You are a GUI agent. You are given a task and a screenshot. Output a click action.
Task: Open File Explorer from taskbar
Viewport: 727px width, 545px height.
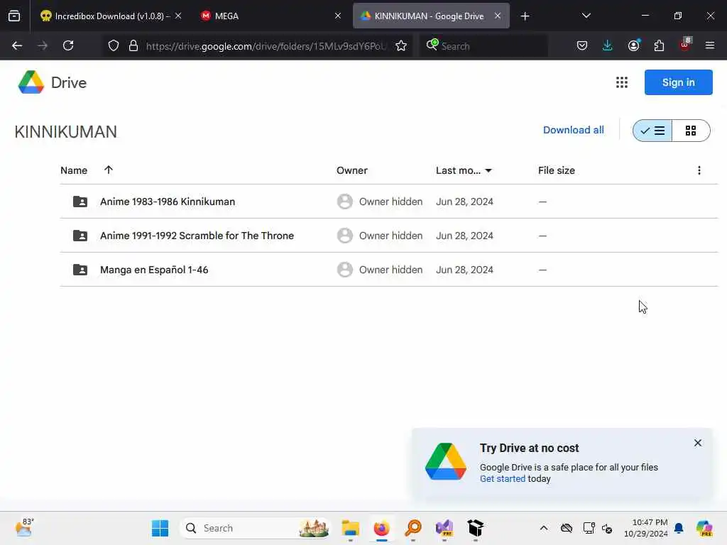tap(351, 528)
